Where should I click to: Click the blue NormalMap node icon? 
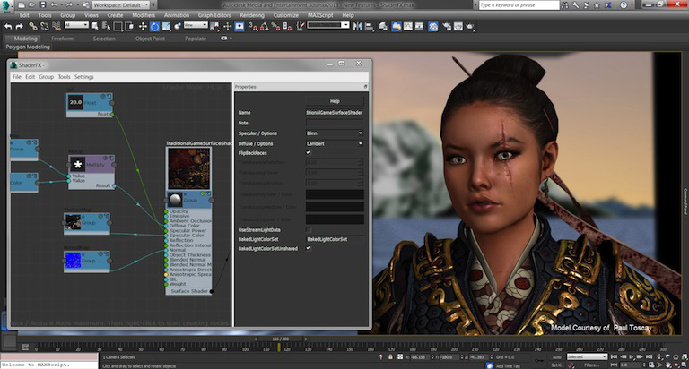click(73, 260)
